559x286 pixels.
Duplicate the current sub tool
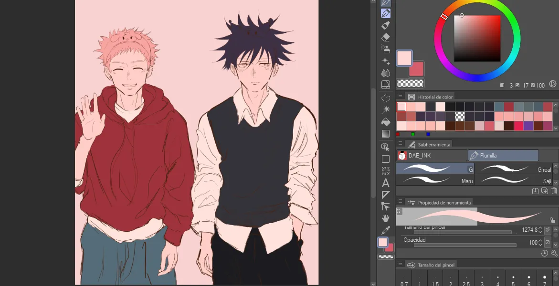[545, 191]
